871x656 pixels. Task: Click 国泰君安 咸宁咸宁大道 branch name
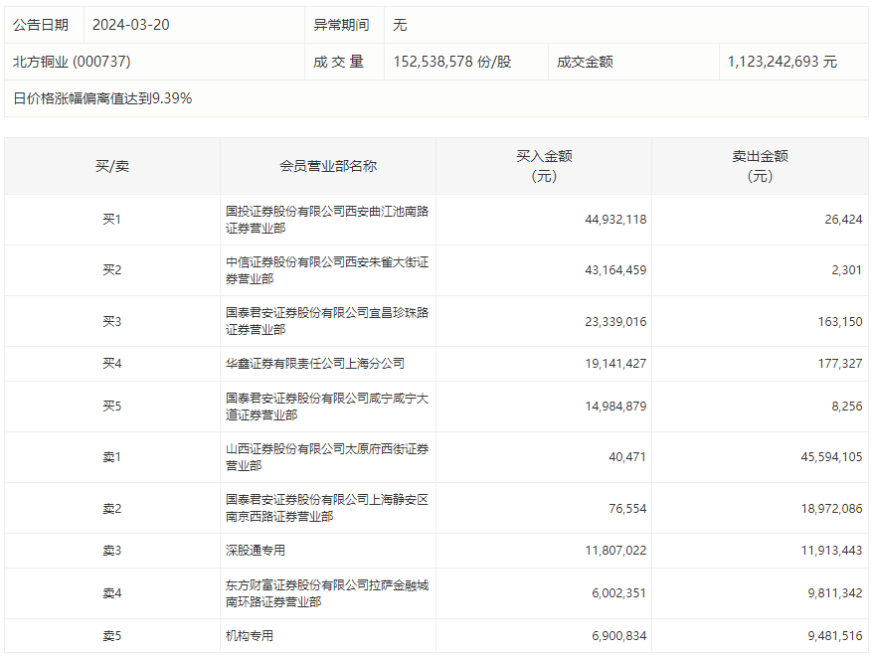pyautogui.click(x=327, y=407)
